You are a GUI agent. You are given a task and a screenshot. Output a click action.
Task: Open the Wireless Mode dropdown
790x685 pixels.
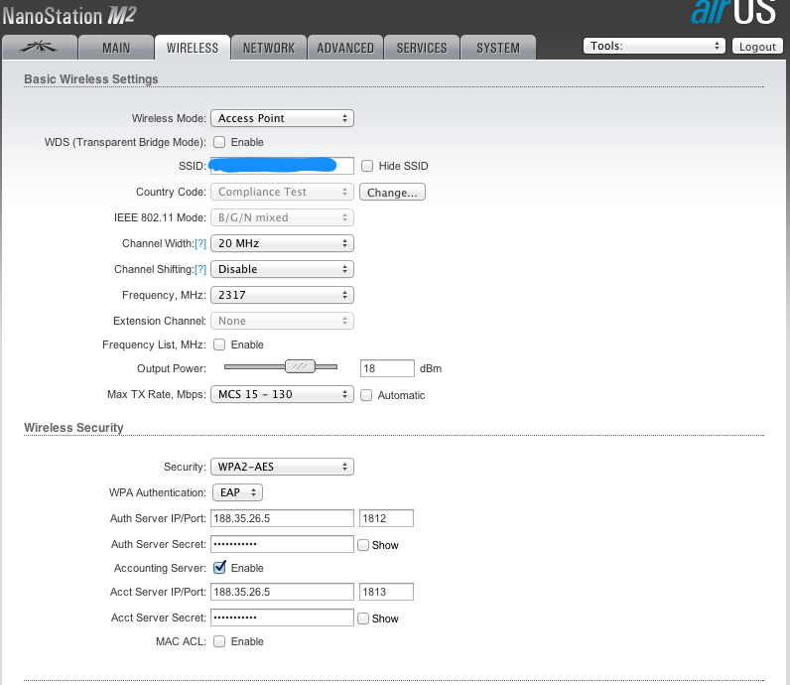282,118
